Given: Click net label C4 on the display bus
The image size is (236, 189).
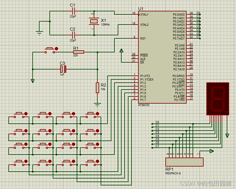Looking at the screenshot, I should point(157,136).
